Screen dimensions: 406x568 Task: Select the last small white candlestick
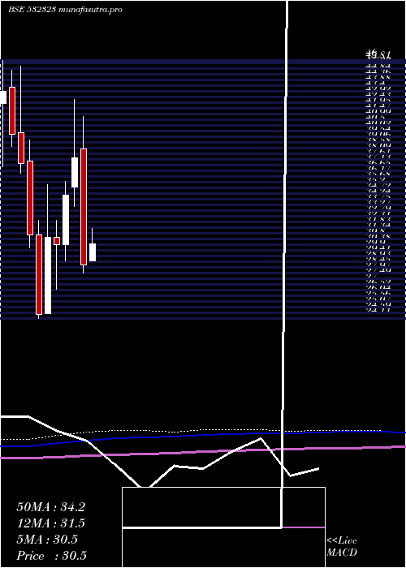coord(93,252)
